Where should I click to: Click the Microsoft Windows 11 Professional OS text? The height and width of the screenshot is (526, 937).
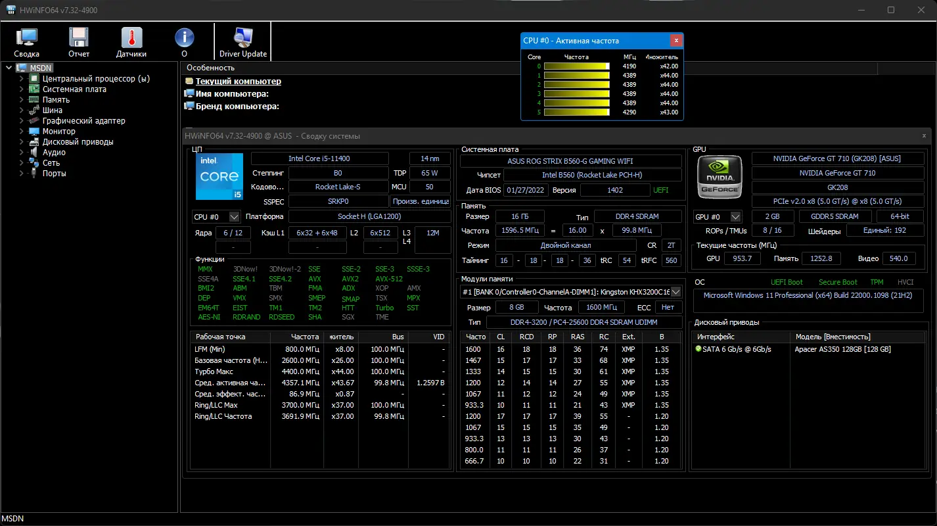click(x=808, y=295)
